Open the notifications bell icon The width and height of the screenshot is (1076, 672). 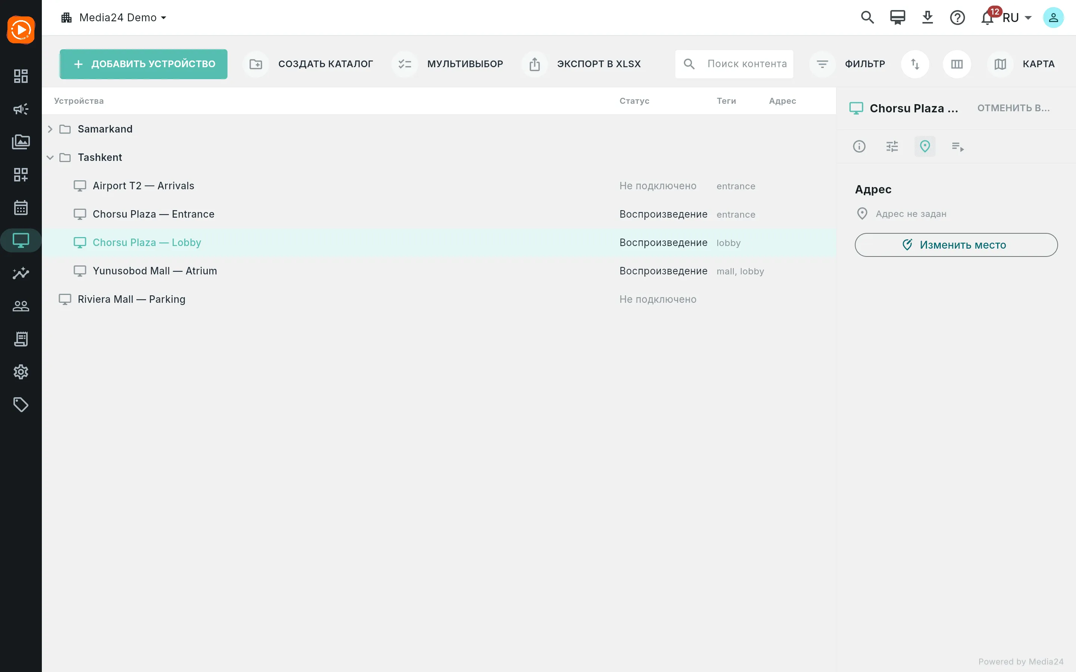987,18
